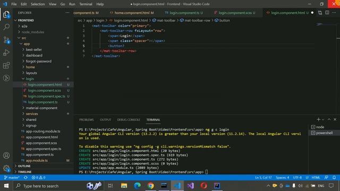
Task: Open the Search view in activity bar
Action: tap(6, 27)
